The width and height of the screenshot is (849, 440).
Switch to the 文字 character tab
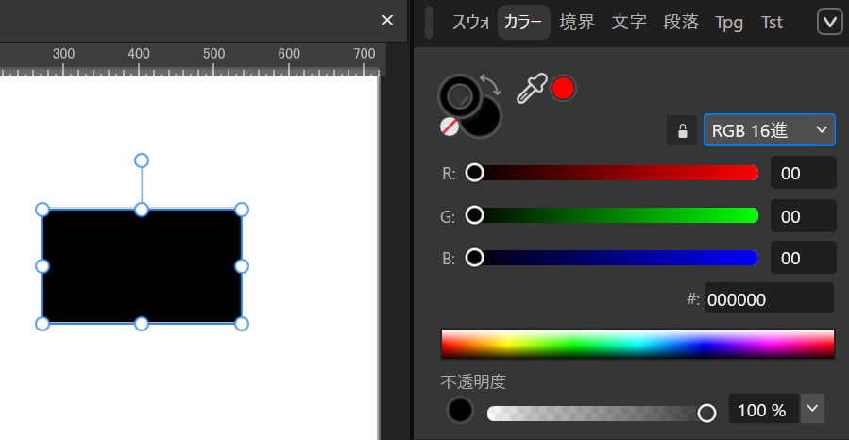(629, 23)
